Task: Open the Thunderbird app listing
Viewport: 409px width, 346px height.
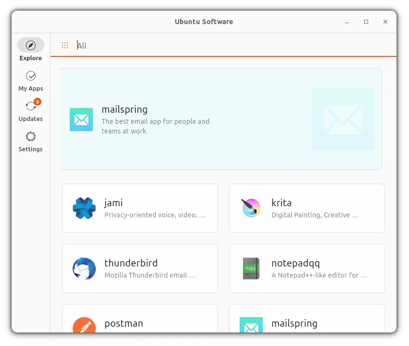Action: click(x=140, y=268)
